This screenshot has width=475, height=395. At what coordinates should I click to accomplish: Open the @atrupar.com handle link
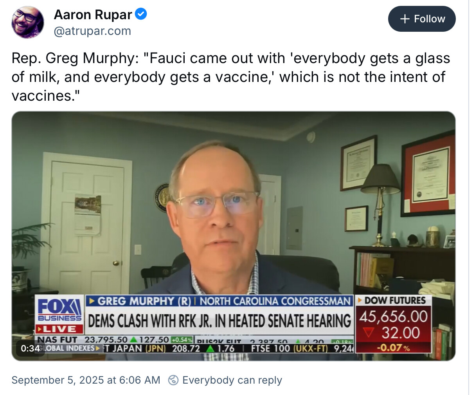pos(92,31)
